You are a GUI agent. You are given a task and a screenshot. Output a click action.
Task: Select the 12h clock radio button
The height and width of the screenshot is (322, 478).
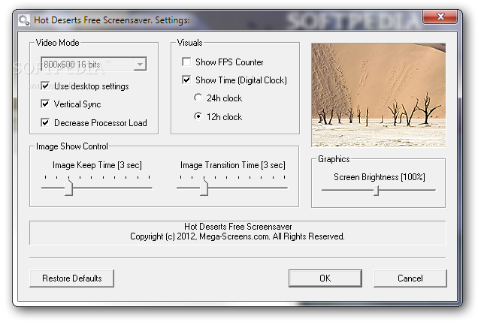[x=198, y=116]
